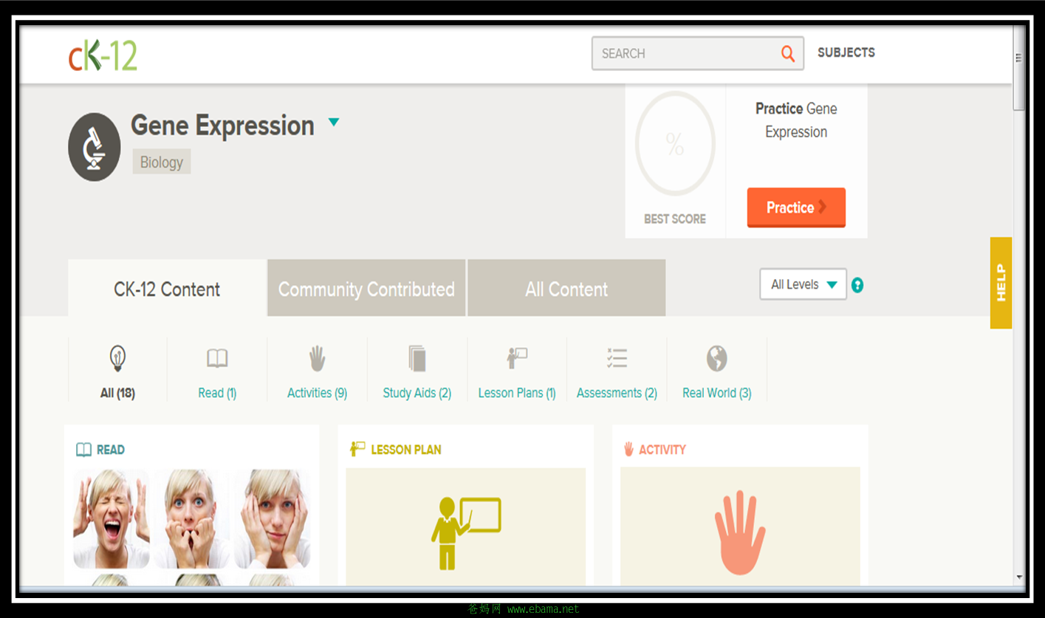Click the best score percentage circle
The image size is (1045, 618).
point(675,144)
